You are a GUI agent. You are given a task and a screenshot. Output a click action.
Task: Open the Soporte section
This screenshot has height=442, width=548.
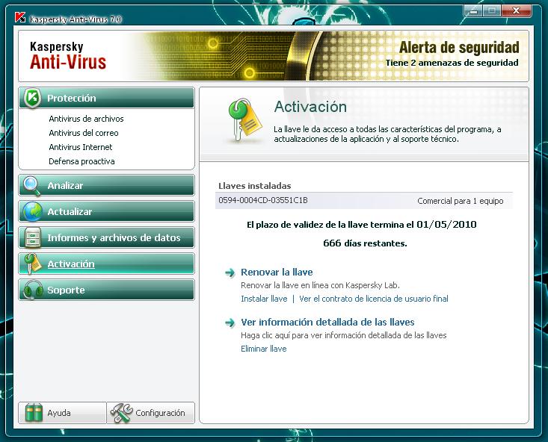106,290
